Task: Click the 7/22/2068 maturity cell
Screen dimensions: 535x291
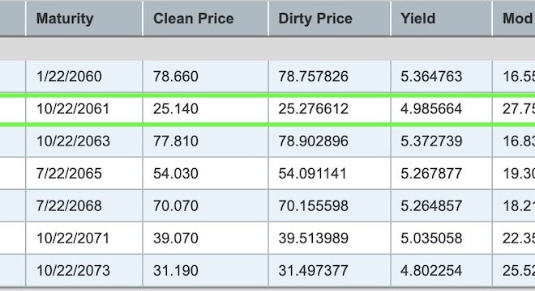Action: click(84, 206)
